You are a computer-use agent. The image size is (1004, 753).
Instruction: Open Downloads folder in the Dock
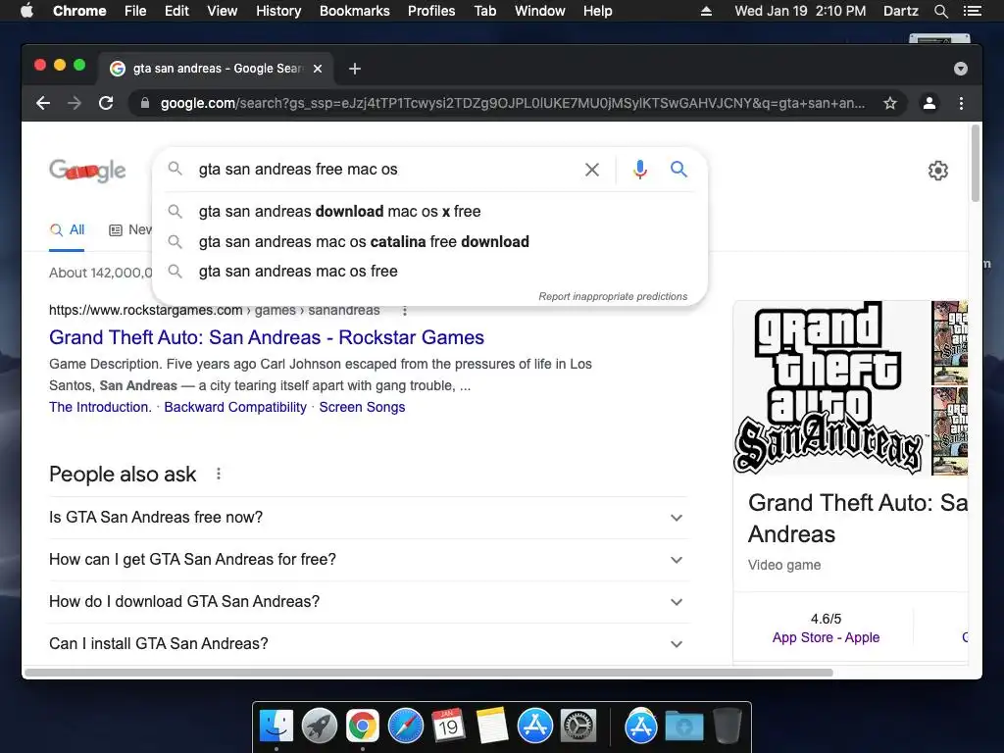(683, 726)
